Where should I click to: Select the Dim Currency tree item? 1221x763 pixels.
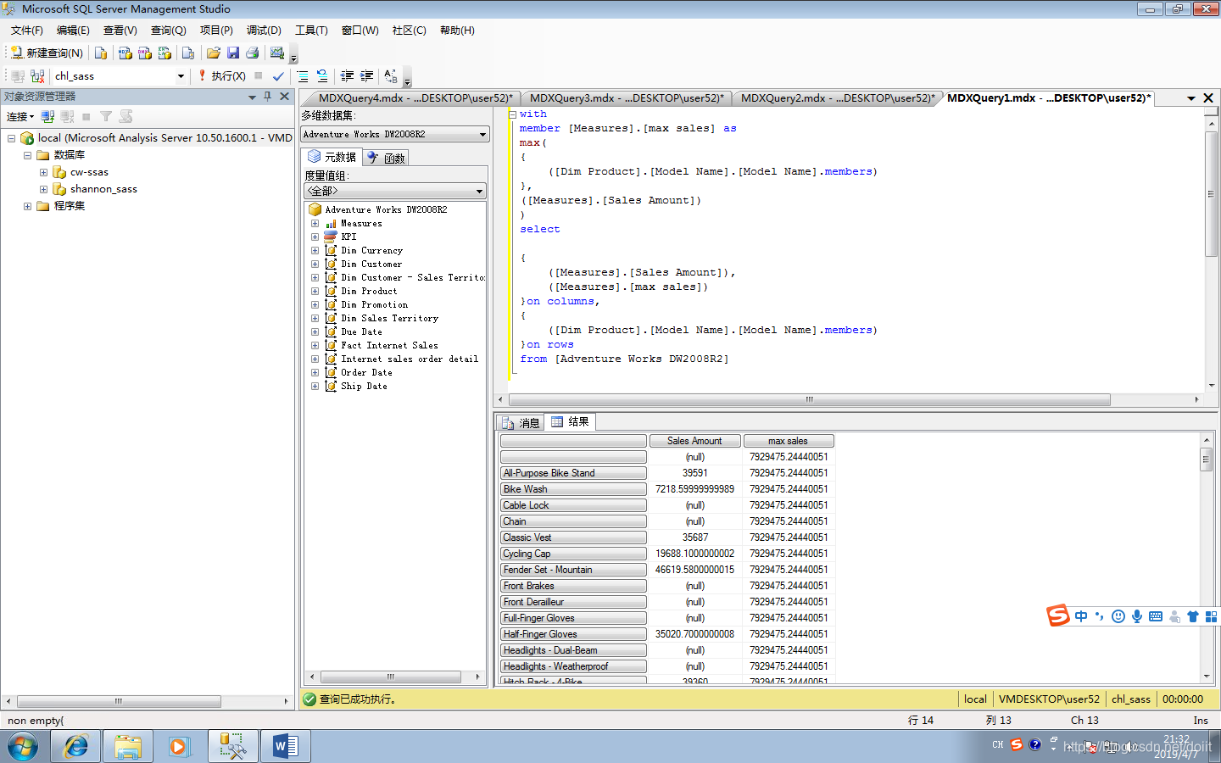[371, 251]
